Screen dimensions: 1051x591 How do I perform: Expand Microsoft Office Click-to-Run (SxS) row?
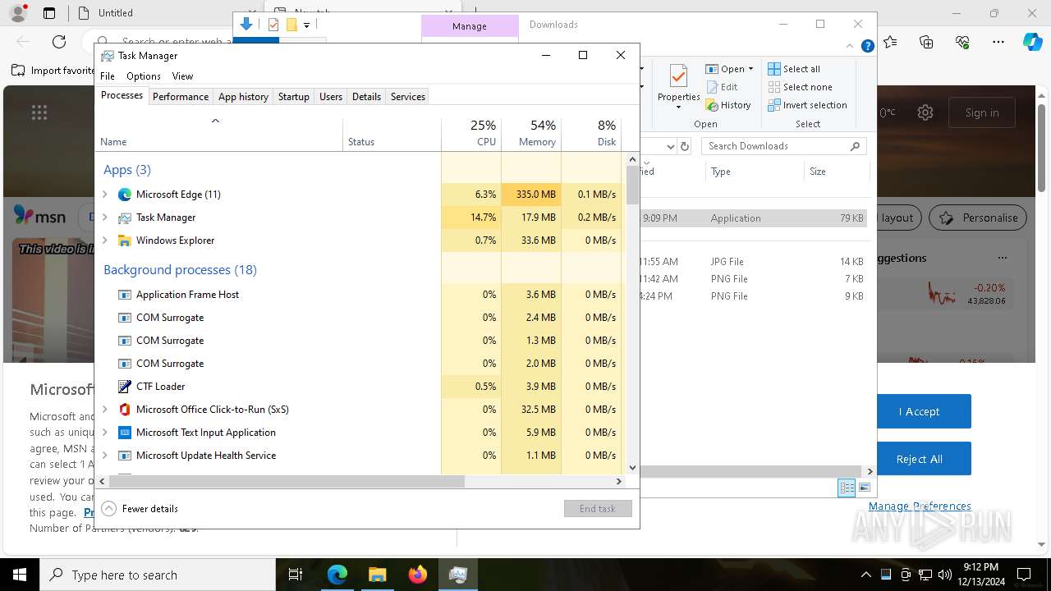point(104,410)
